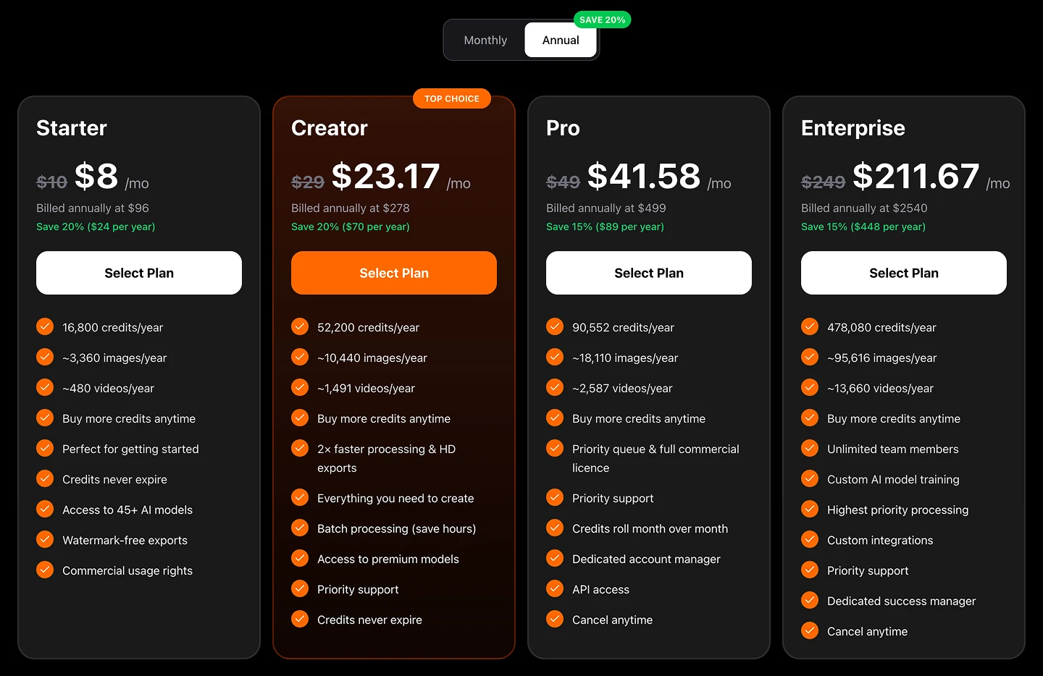The width and height of the screenshot is (1043, 676).
Task: Click the checkmark next to Batch processing feature
Action: (299, 528)
